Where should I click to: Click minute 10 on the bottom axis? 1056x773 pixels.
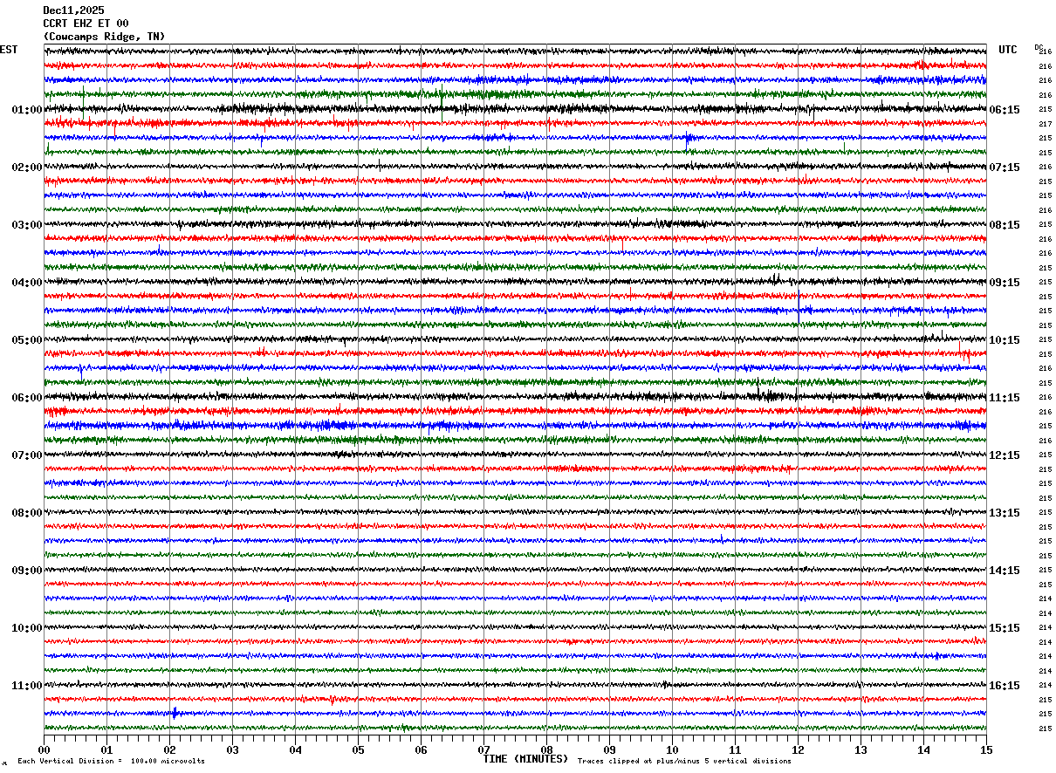pos(672,749)
